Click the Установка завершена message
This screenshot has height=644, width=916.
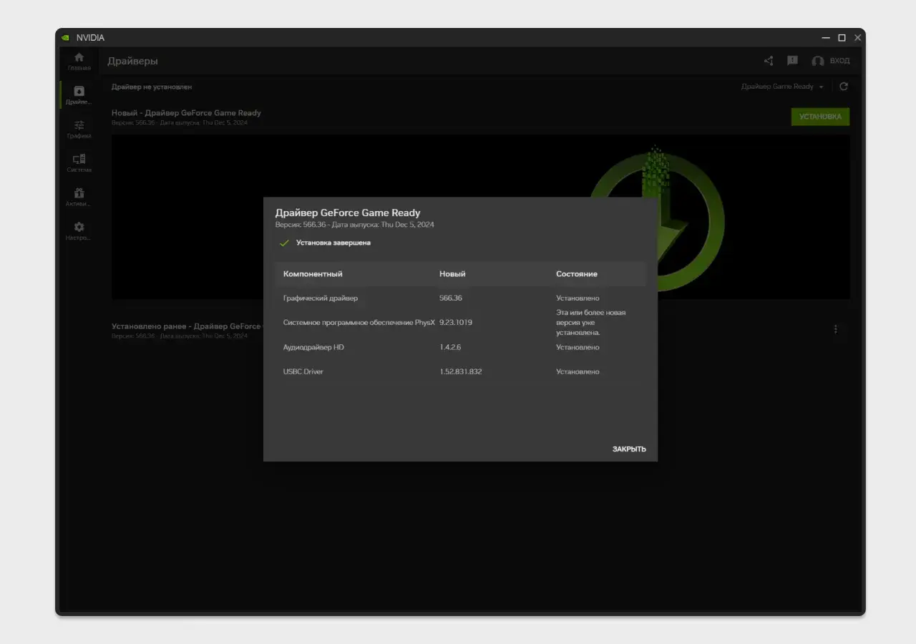tap(333, 243)
